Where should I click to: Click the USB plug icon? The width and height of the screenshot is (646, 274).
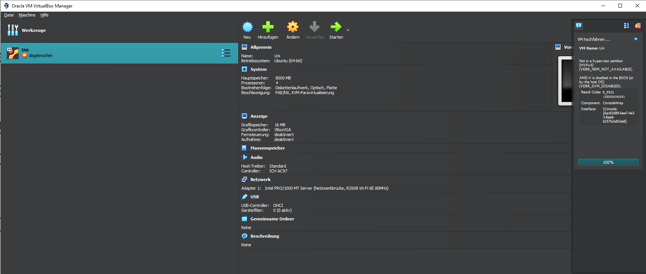point(245,197)
